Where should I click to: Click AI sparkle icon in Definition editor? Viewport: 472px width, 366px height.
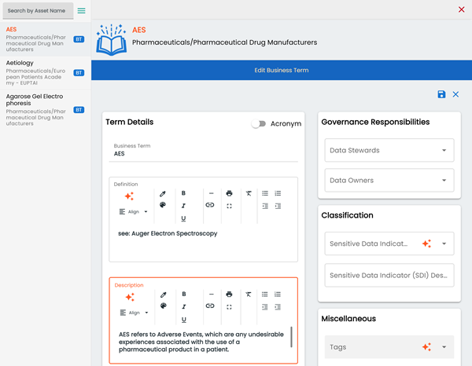(x=130, y=196)
